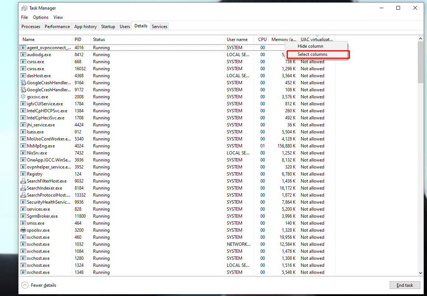
Task: Sort by the User name column header
Action: (x=239, y=40)
